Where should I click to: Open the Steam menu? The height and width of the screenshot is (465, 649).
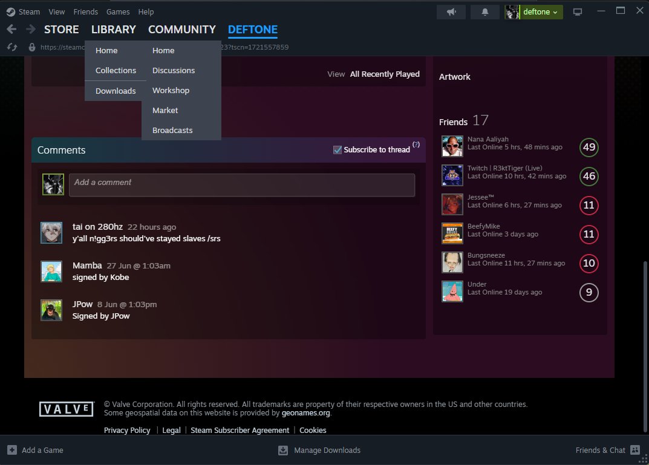click(x=29, y=12)
